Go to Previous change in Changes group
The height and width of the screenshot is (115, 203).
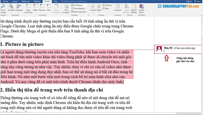coord(107,5)
